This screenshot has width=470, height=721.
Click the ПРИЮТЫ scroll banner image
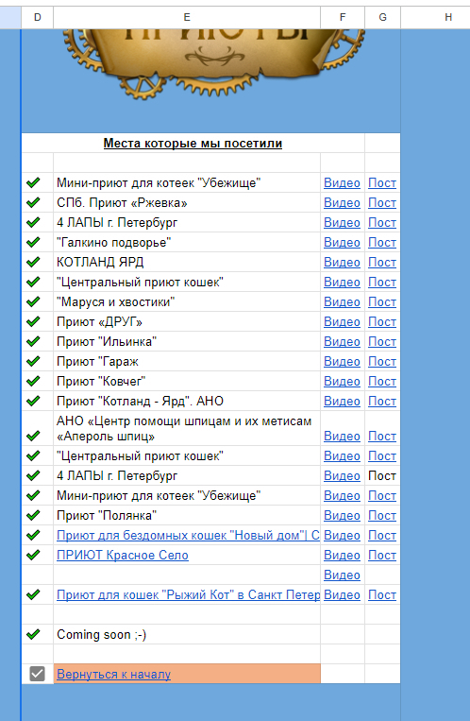pyautogui.click(x=213, y=62)
